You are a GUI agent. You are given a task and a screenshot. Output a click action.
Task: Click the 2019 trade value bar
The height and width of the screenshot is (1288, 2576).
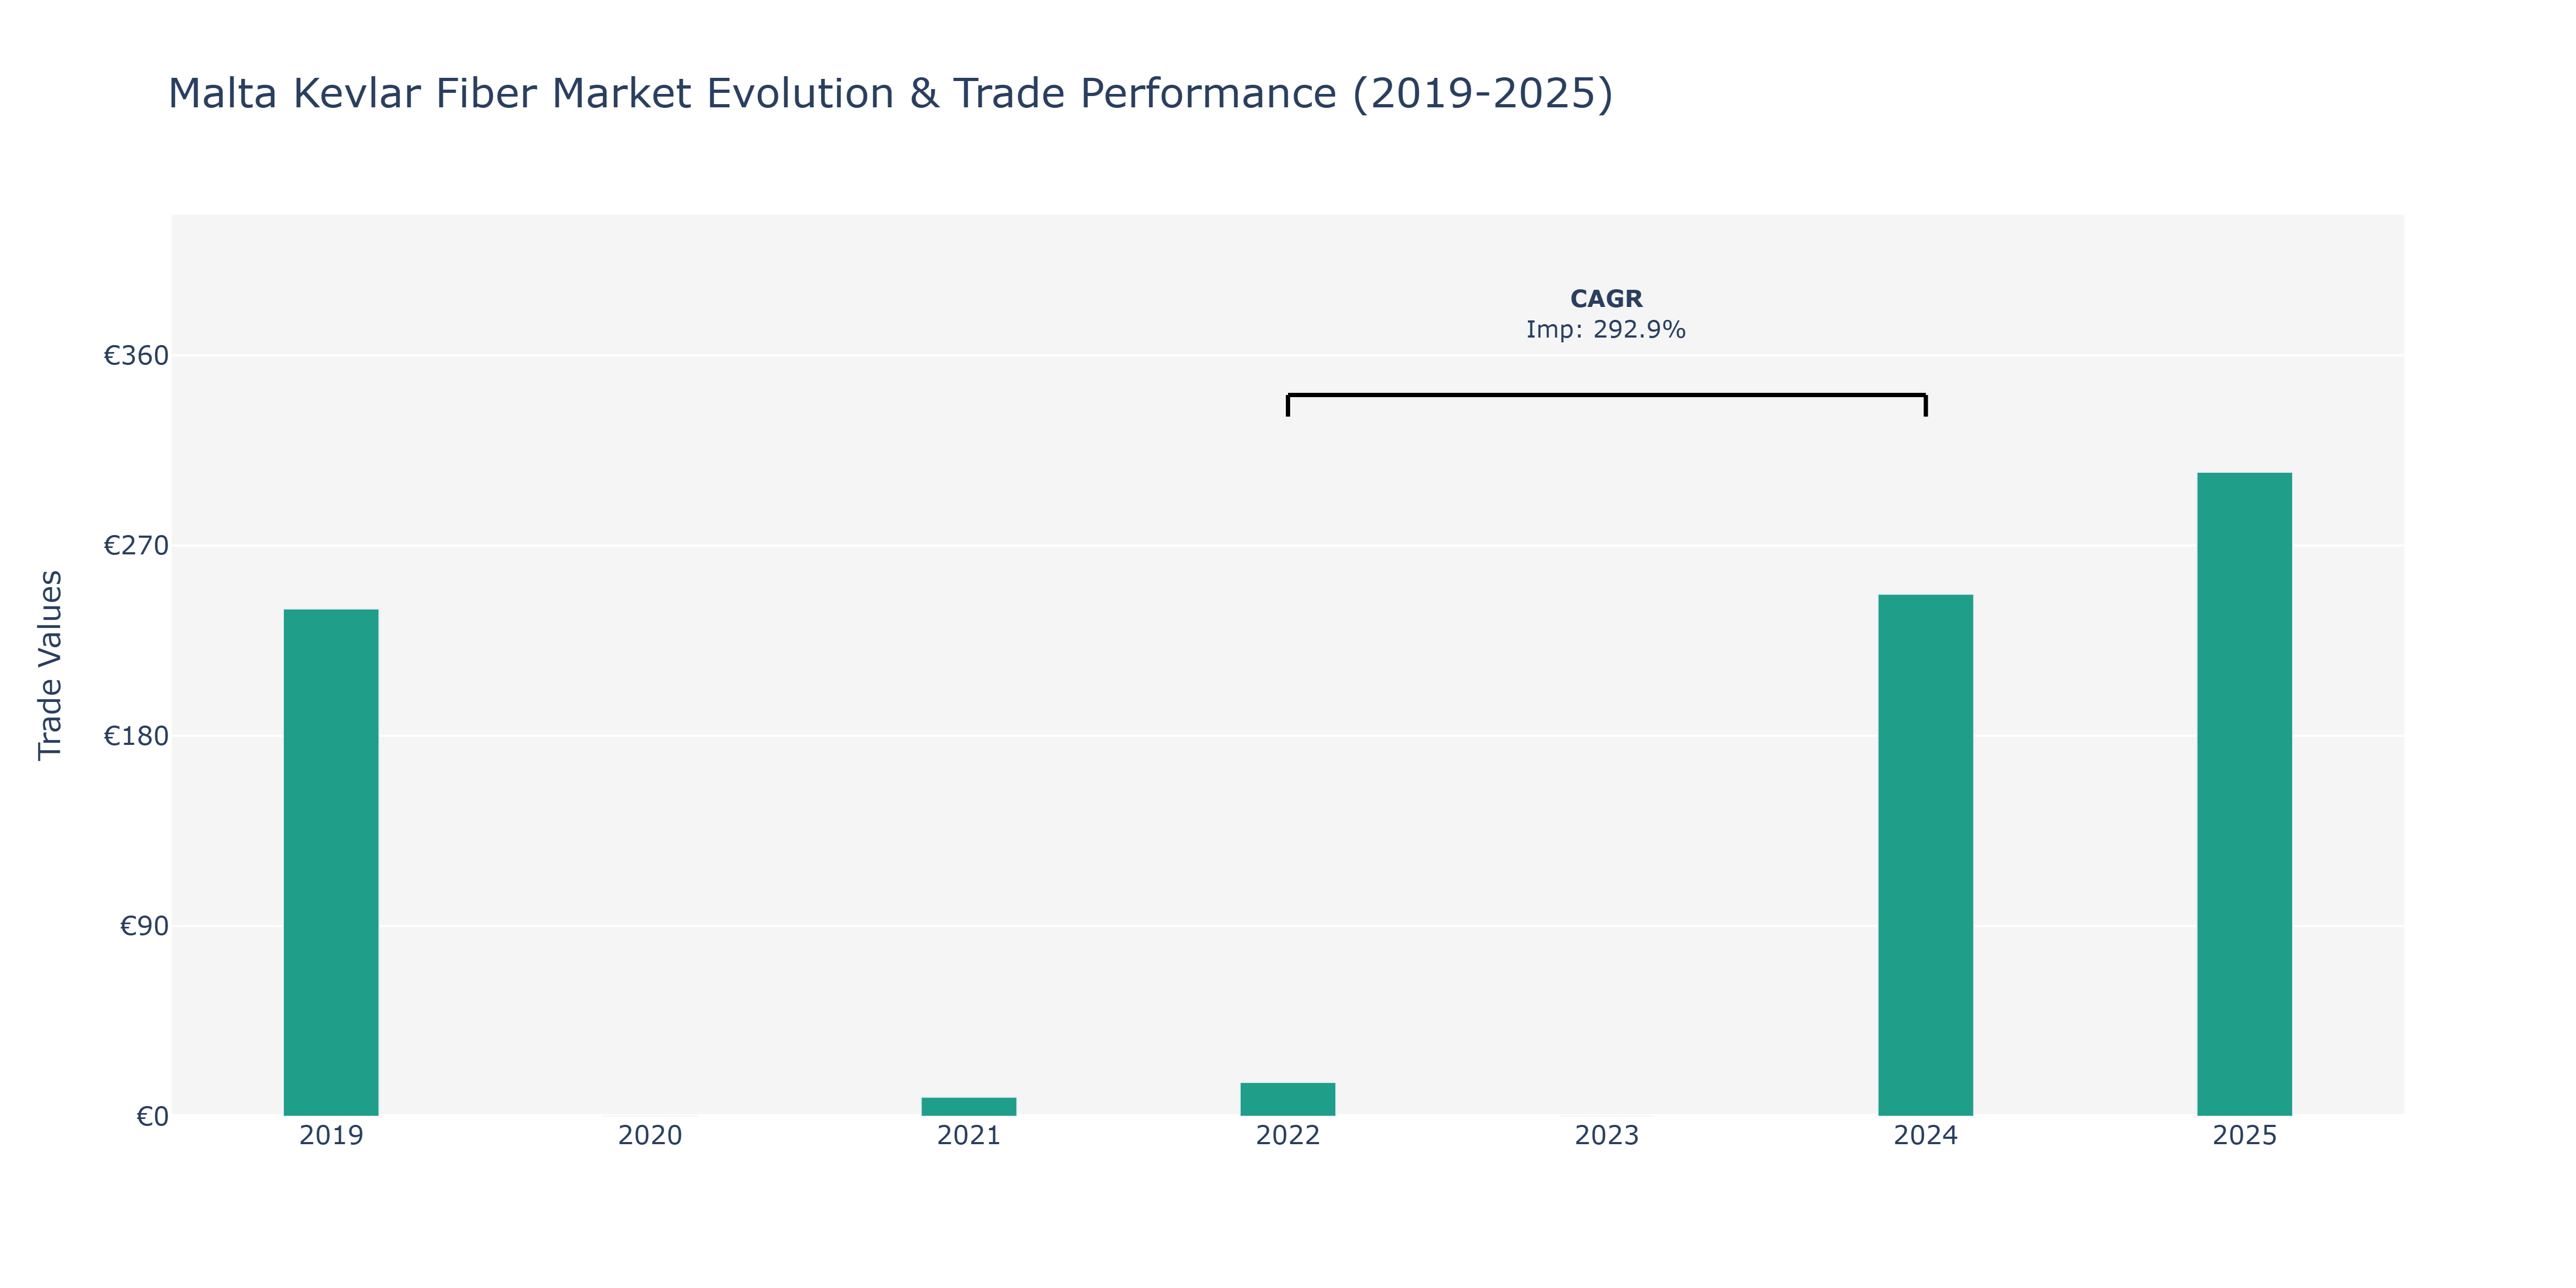331,862
